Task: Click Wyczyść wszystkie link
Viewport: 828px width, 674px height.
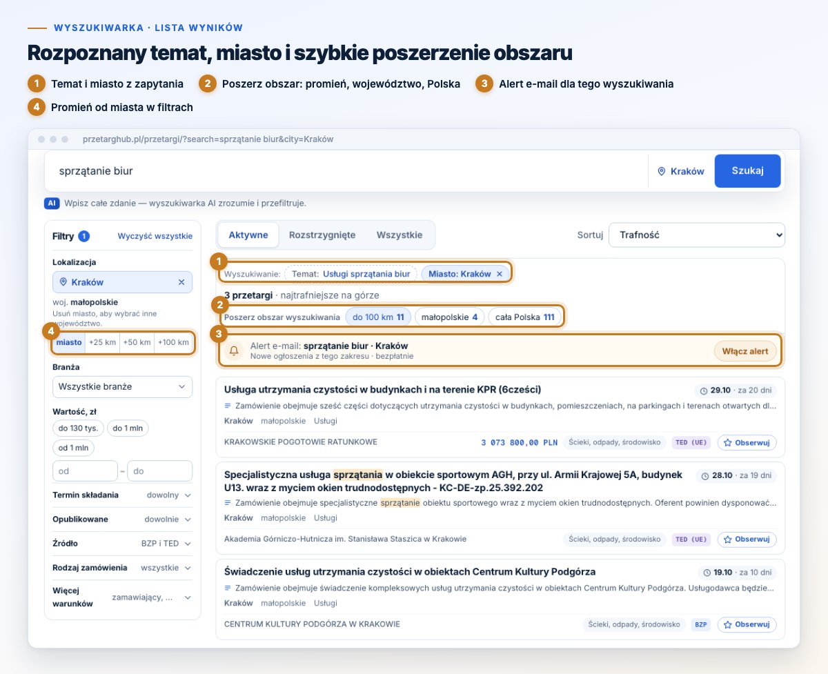Action: tap(155, 236)
